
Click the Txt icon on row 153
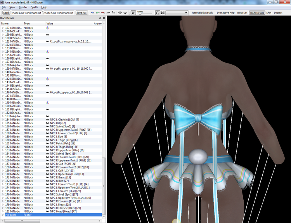click(47, 116)
